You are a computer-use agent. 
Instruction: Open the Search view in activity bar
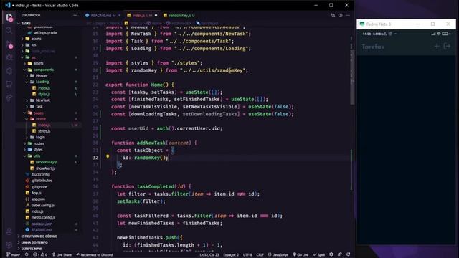9,30
